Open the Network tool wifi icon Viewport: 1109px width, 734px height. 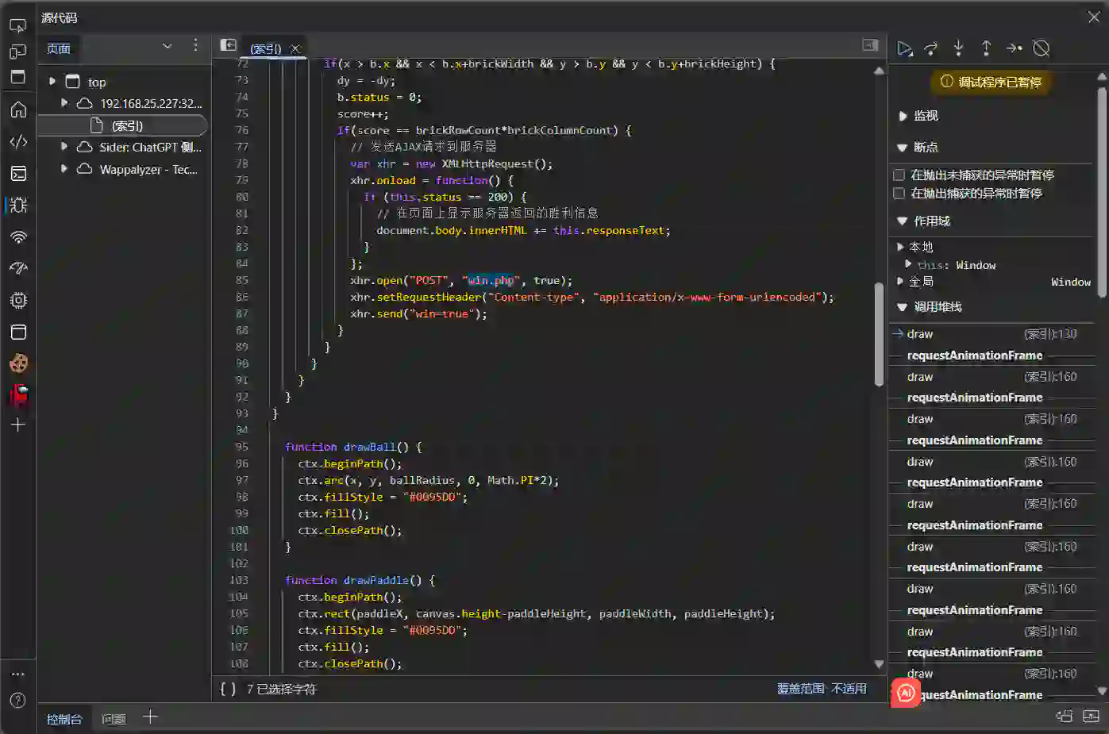point(18,237)
